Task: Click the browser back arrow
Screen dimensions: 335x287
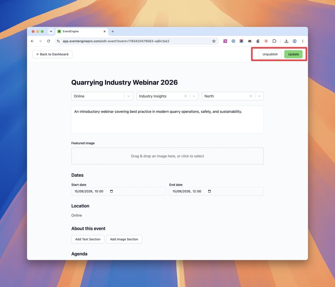Action: (x=32, y=41)
